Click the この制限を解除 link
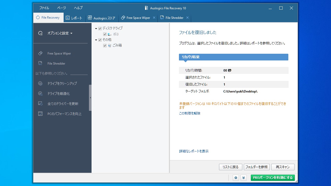This screenshot has height=186, width=331. [x=190, y=113]
